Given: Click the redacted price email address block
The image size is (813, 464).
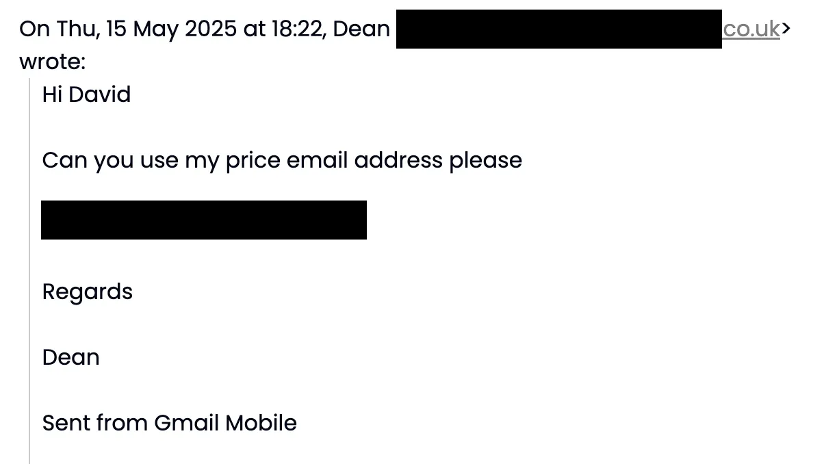Looking at the screenshot, I should click(204, 220).
